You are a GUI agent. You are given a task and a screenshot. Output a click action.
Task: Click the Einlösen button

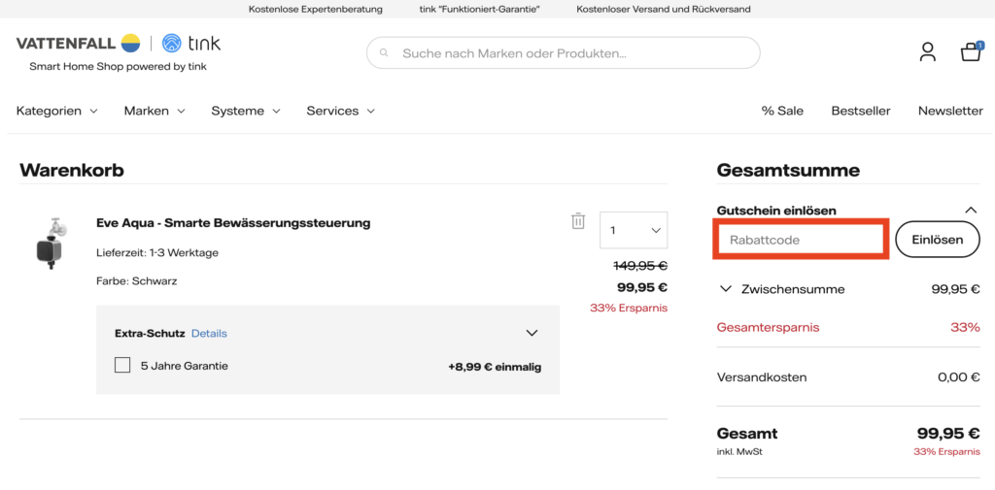pyautogui.click(x=938, y=240)
